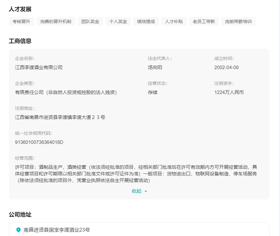Click credit code 91360100736364018D
Screen dimensions: 280x236
[39, 142]
